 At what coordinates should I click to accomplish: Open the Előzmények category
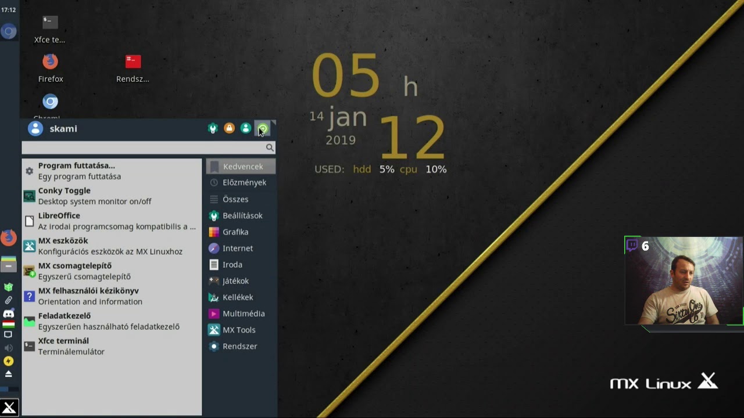(x=241, y=183)
